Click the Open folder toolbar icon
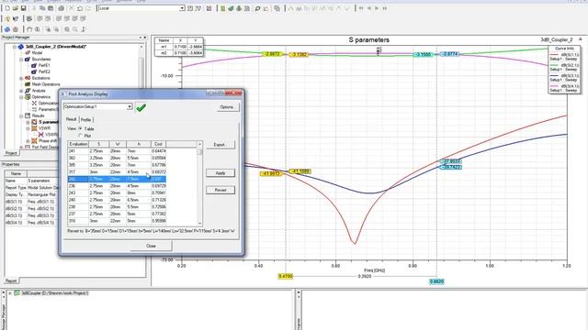 click(x=16, y=8)
